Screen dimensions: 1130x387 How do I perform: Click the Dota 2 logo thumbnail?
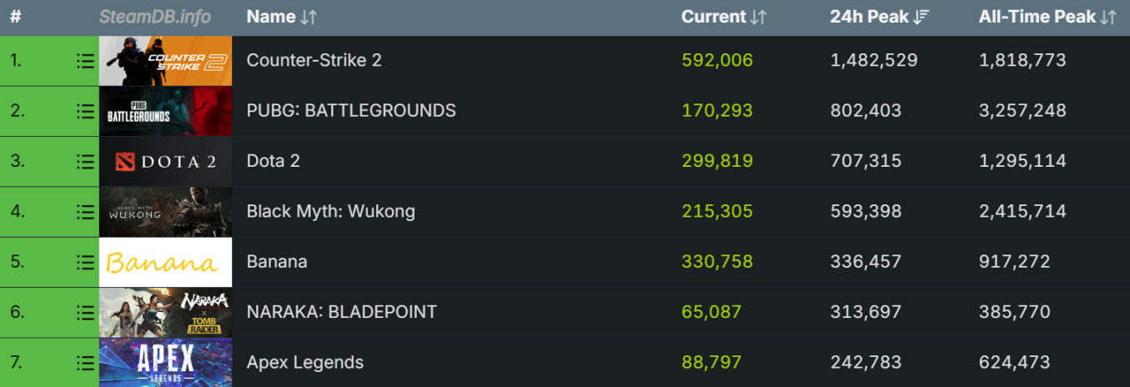coord(165,162)
